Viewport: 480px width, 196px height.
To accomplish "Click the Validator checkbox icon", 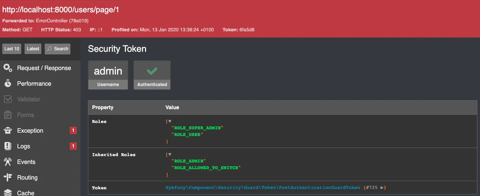I will [x=8, y=99].
